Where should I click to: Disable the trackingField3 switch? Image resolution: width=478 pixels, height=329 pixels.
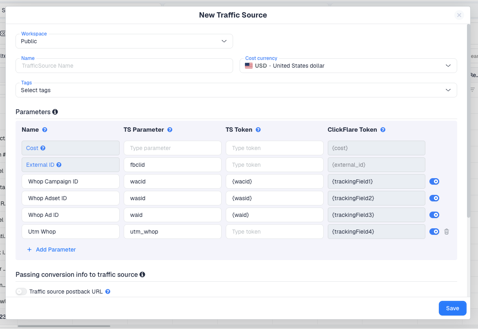(x=434, y=215)
